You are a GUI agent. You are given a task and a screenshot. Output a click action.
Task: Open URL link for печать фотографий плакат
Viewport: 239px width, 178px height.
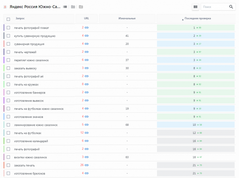(86, 27)
